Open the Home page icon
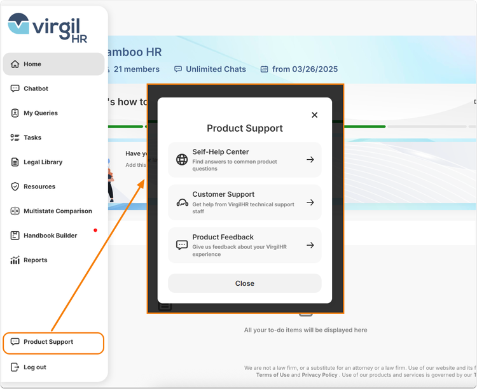This screenshot has width=477, height=389. (15, 64)
